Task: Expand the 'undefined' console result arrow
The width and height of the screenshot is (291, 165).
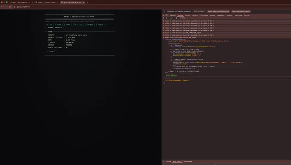Action: (163, 78)
